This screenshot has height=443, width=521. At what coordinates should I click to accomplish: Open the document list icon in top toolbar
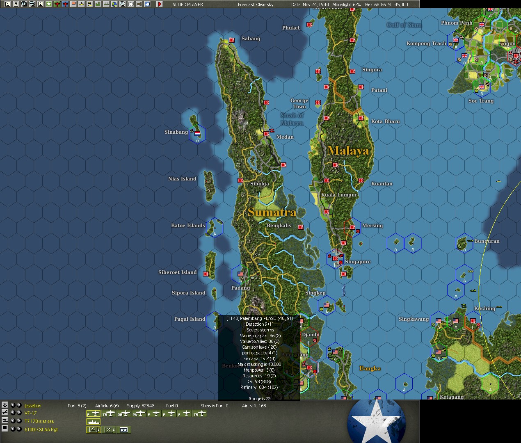pyautogui.click(x=16, y=4)
